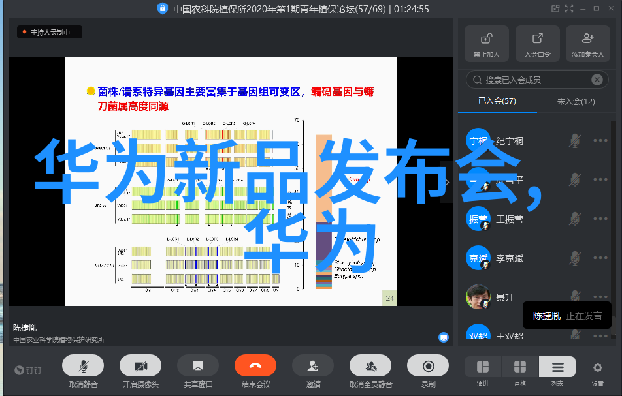
Task: Click the 入会口令 share icon button
Action: point(538,44)
